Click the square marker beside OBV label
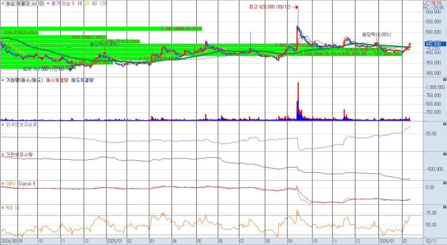Viewport: 447px width, 245px height. pyautogui.click(x=2, y=184)
